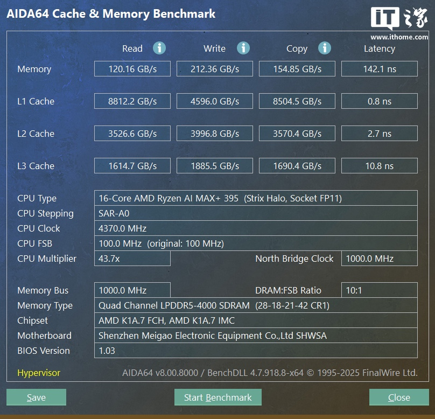
Task: Click the yellow Hypervisor label
Action: (39, 373)
